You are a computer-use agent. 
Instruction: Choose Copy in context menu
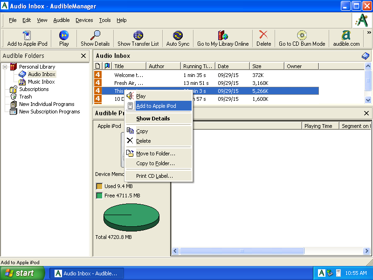point(159,131)
